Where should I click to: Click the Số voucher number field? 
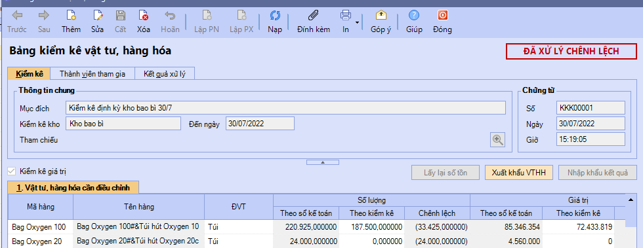coord(591,108)
